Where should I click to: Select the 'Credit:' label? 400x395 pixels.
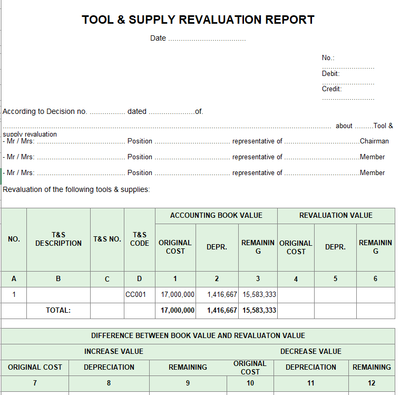click(331, 89)
